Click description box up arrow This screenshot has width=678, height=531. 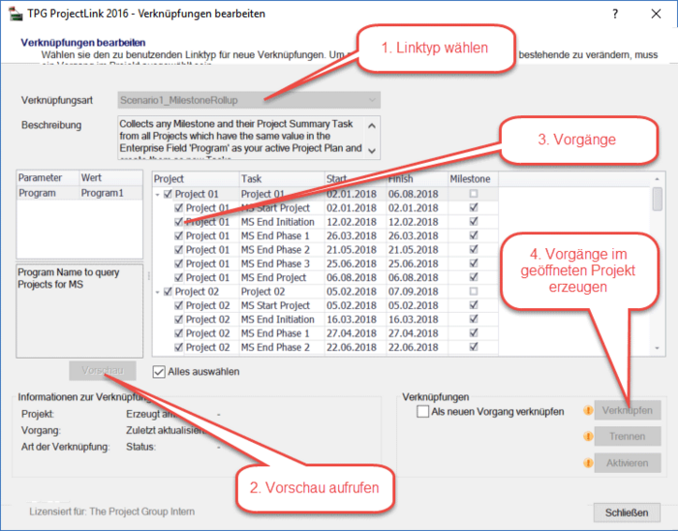click(x=372, y=126)
